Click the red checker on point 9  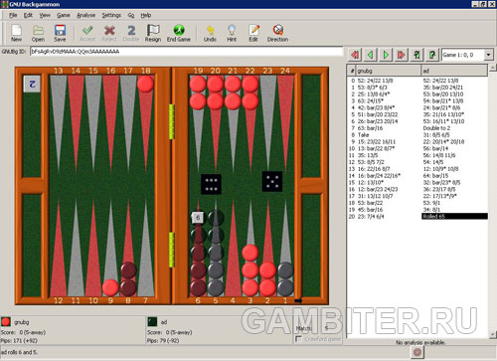coord(110,287)
